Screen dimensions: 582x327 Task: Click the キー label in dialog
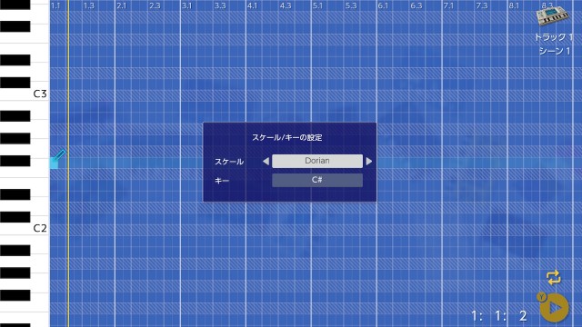[x=222, y=181]
